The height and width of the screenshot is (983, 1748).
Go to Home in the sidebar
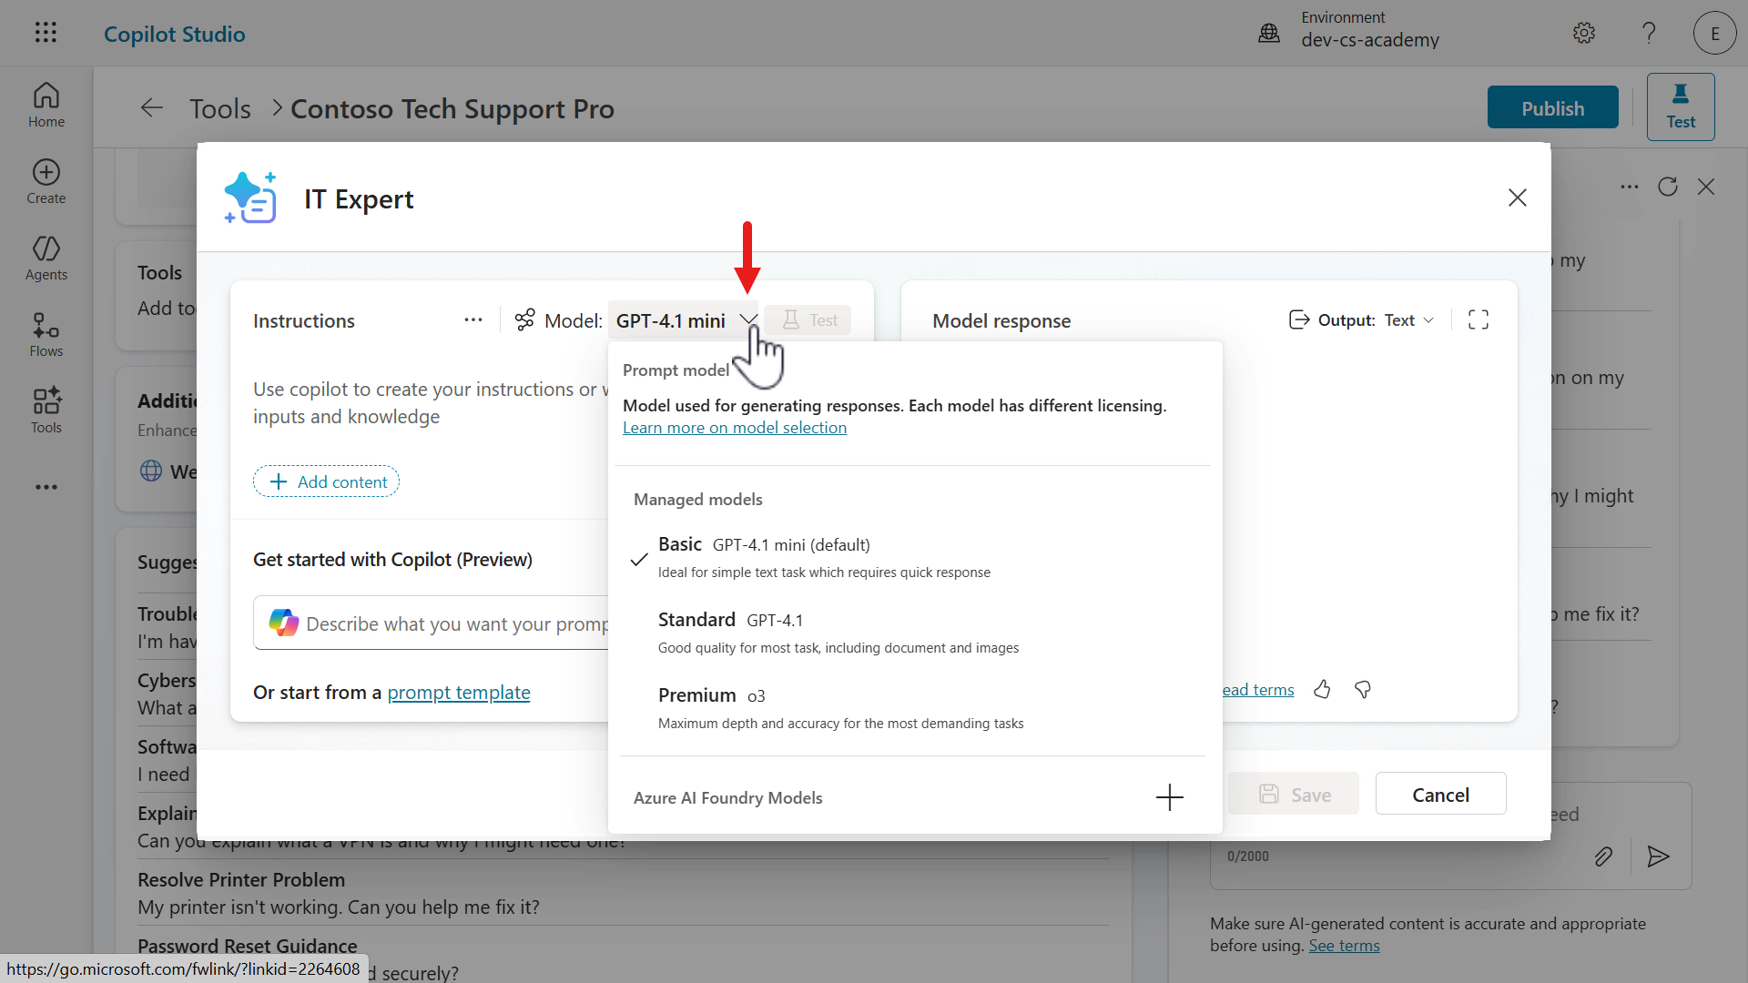pyautogui.click(x=46, y=105)
